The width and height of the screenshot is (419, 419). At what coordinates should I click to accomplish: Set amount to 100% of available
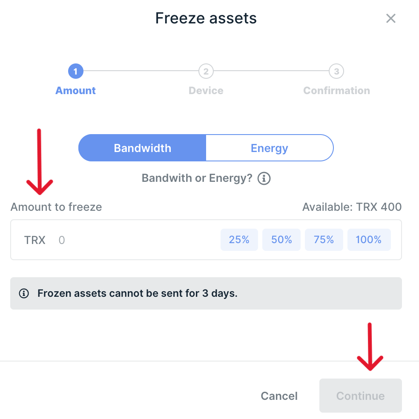(369, 240)
